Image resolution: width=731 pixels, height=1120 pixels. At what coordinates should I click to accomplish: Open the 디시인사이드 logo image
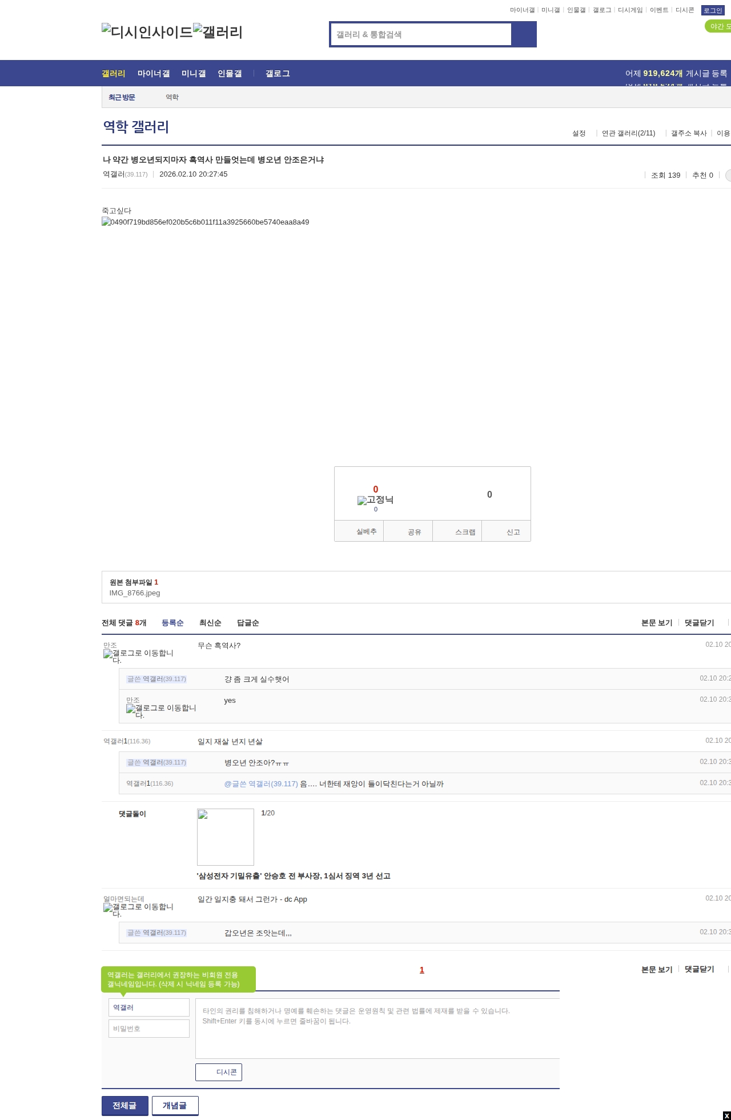[147, 31]
